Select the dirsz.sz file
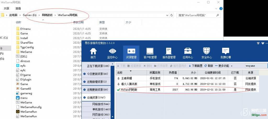 23,61
